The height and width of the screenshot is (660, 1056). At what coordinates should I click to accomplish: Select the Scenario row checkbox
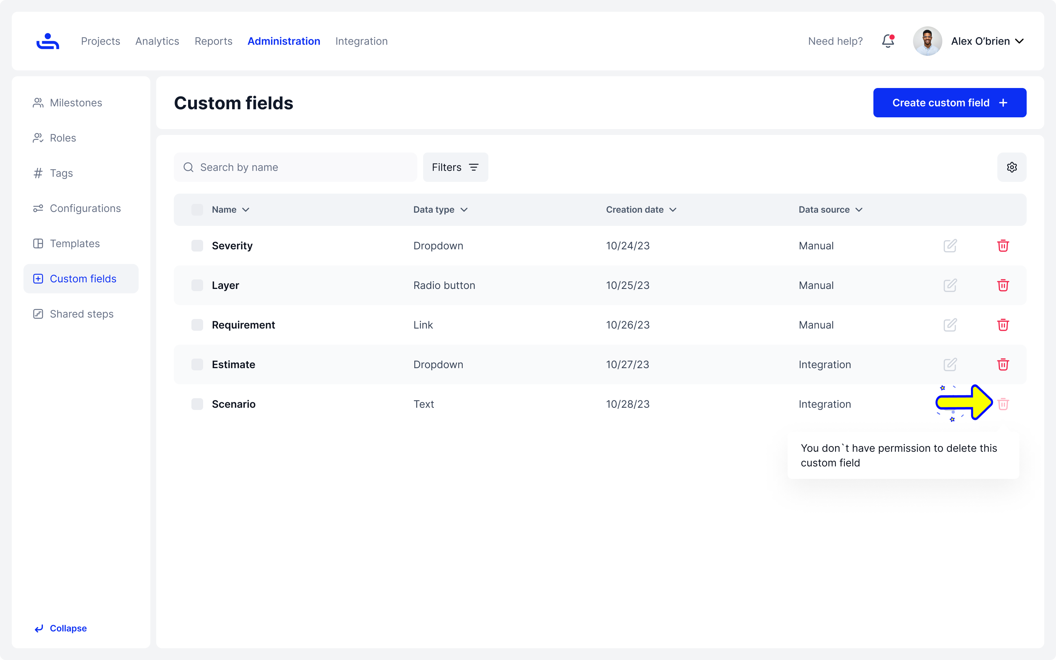(197, 404)
